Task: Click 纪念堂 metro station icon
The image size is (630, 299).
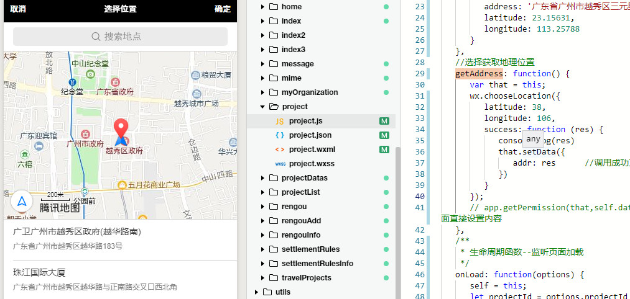Action: tap(72, 82)
